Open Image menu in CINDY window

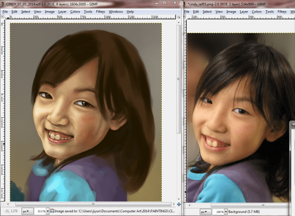click(50, 12)
